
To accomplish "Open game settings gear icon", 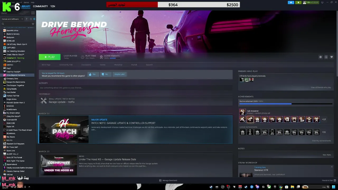I will (x=321, y=57).
